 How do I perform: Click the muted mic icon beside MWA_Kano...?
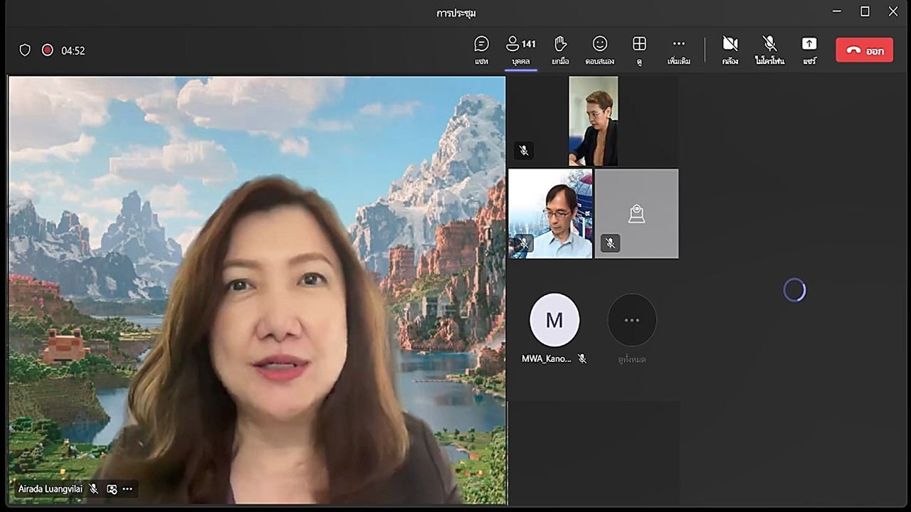pos(582,359)
